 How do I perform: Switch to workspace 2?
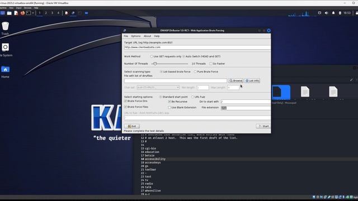(x=46, y=13)
